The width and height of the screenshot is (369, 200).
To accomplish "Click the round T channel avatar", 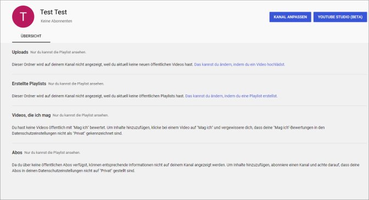I will coord(23,16).
